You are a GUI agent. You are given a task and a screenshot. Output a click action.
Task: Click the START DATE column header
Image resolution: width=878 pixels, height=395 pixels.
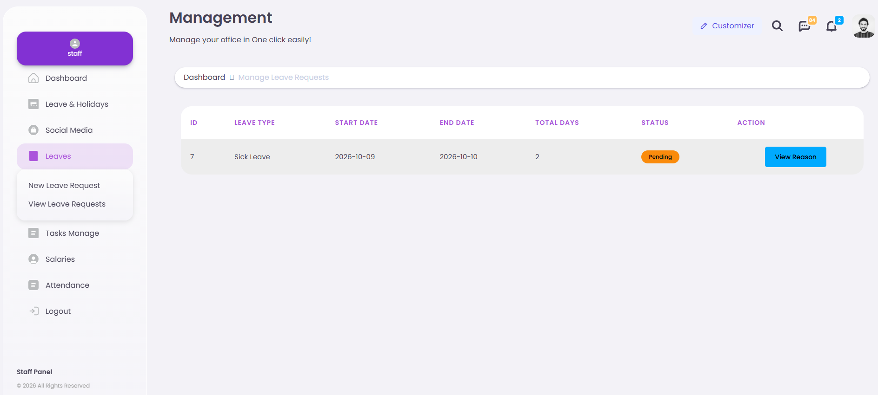[x=356, y=123]
